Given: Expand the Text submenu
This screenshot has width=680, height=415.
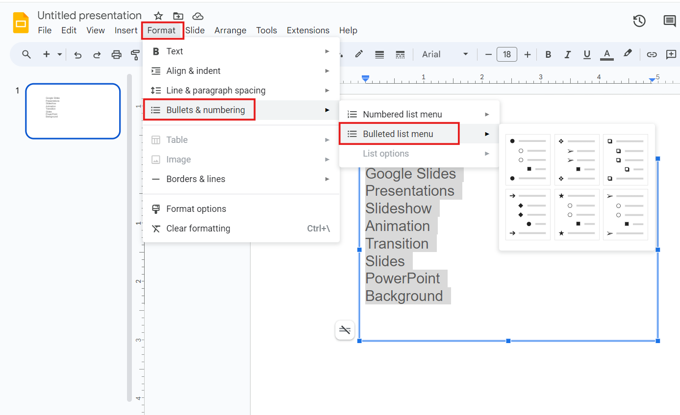Looking at the screenshot, I should (241, 51).
